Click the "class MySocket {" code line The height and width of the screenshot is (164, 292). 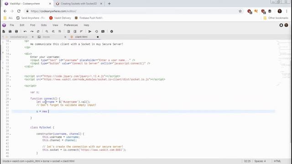click(42, 128)
